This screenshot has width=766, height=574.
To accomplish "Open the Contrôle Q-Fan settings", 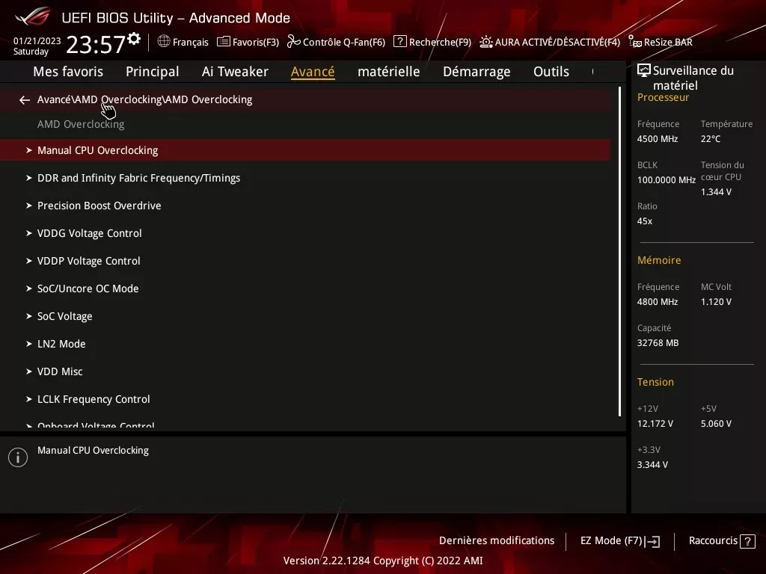I will (x=336, y=42).
